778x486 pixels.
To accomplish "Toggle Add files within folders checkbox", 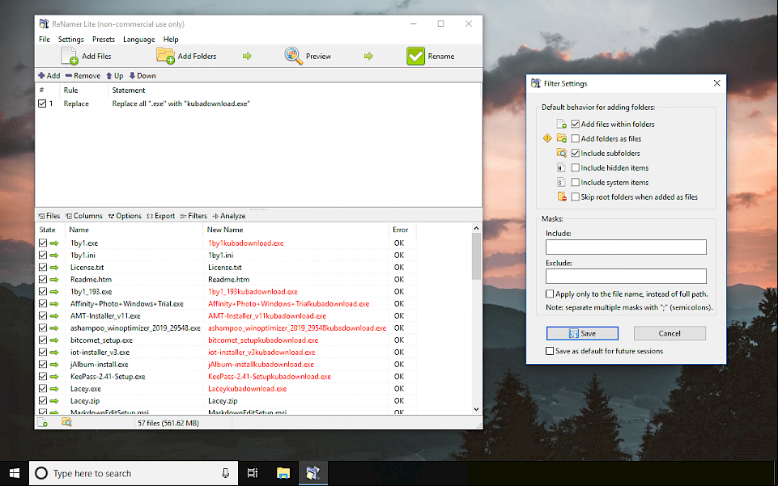I will (x=576, y=124).
